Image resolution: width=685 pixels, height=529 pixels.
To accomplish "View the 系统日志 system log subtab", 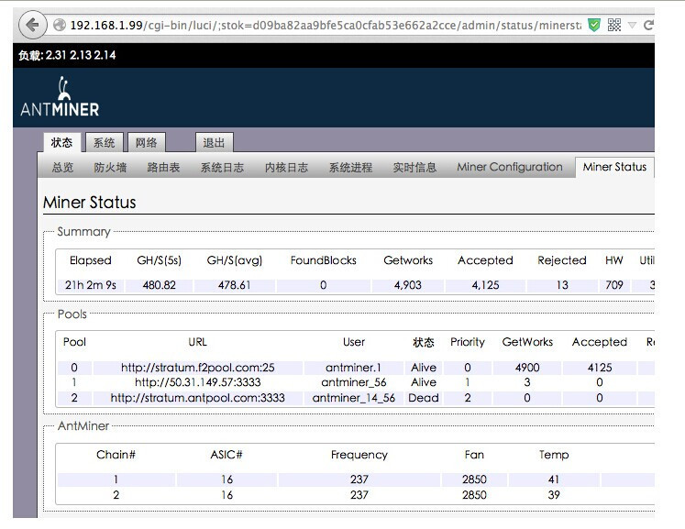I will pyautogui.click(x=222, y=168).
